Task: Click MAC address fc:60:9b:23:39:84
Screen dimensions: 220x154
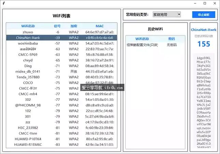Action: pos(100,128)
